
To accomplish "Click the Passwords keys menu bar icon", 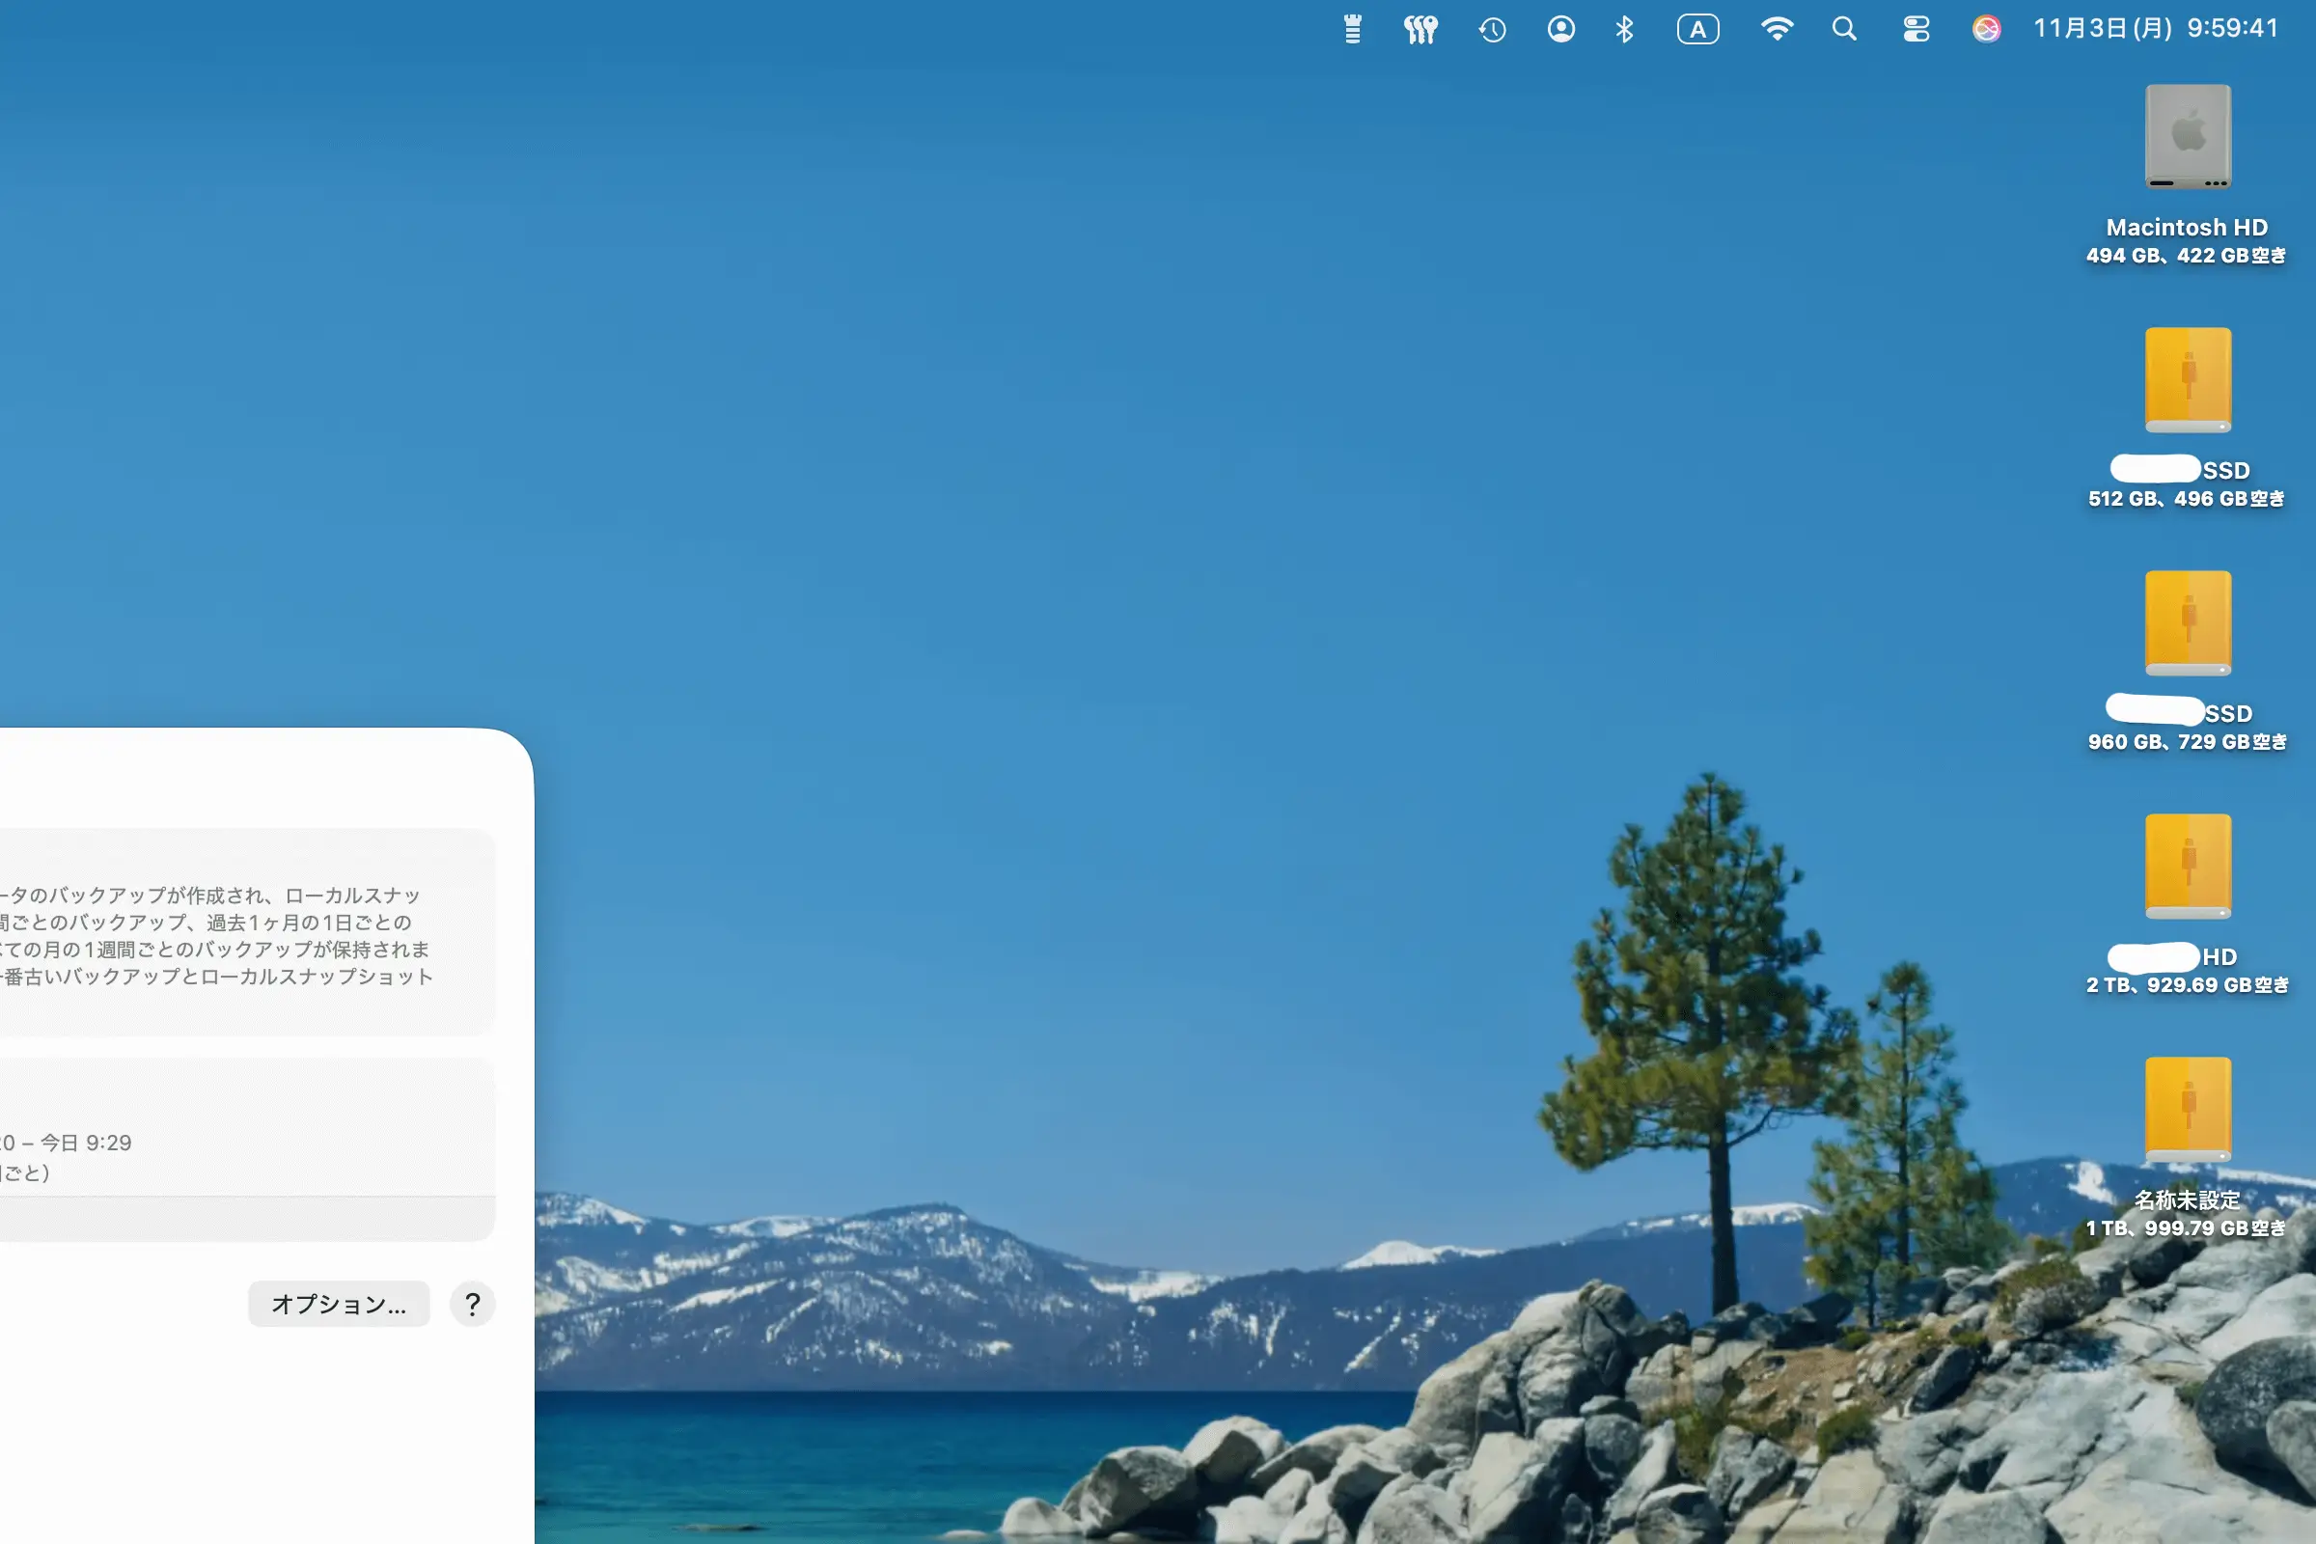I will (1420, 30).
